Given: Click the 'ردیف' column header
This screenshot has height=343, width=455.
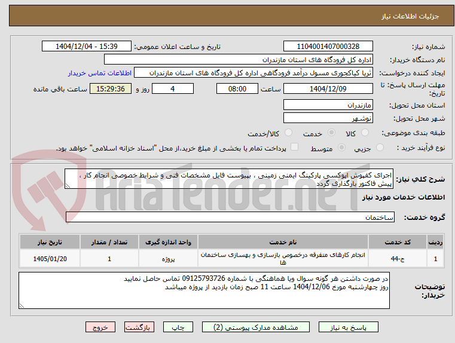Looking at the screenshot, I should tap(435, 242).
